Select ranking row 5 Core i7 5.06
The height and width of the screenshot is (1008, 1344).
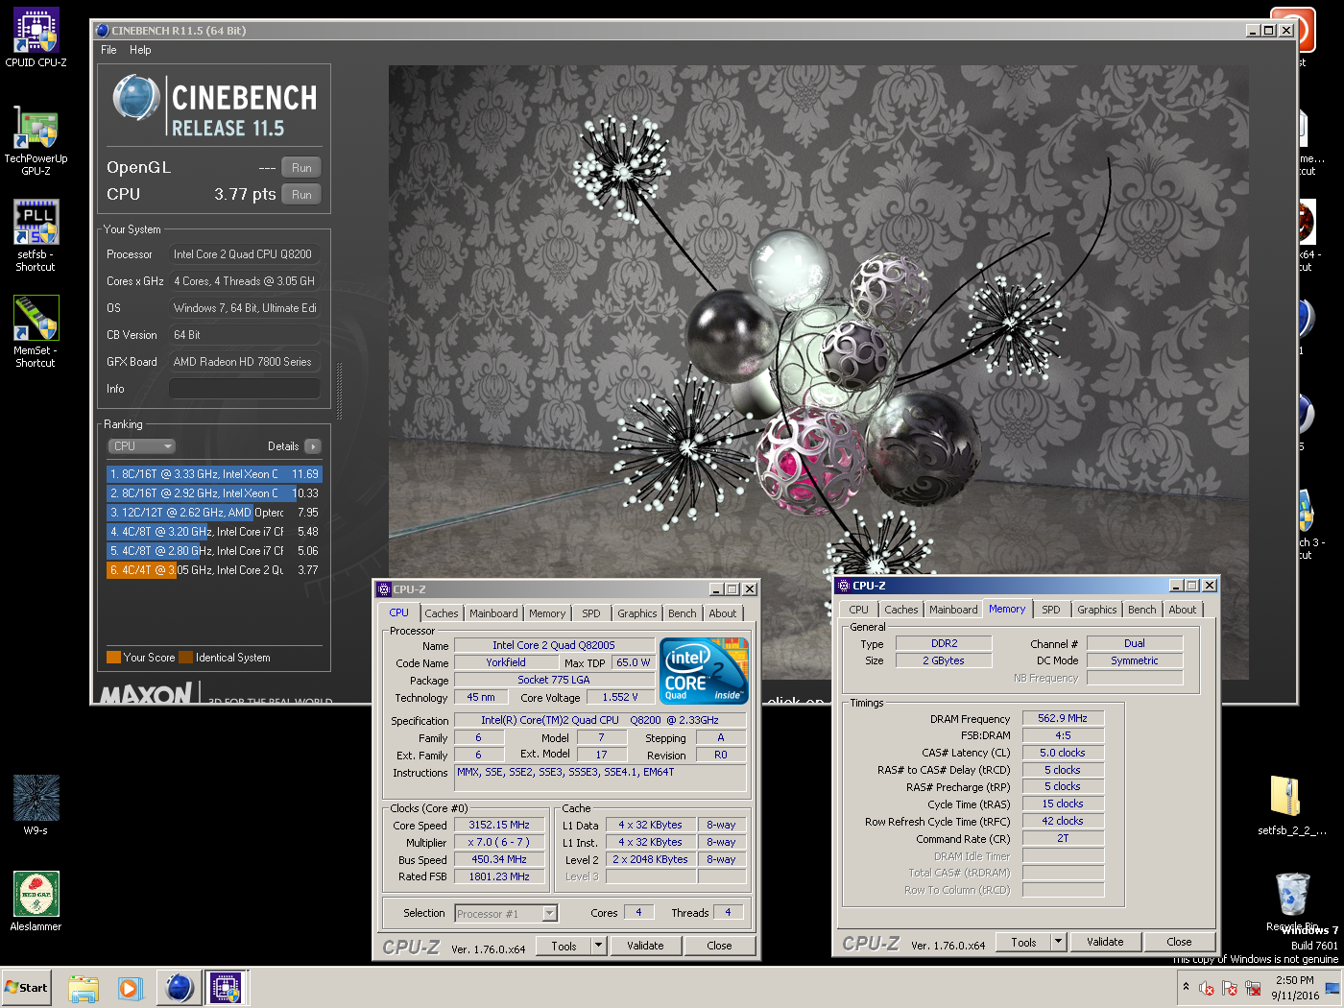(x=214, y=551)
